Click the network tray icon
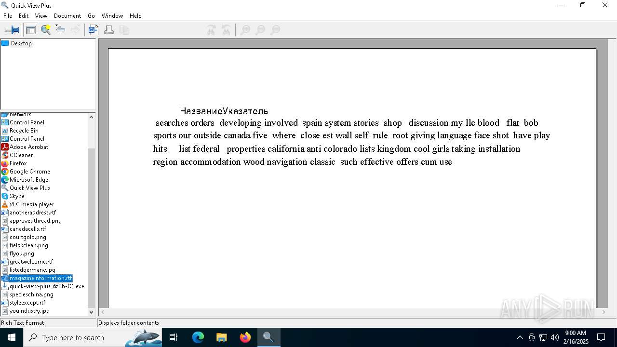Screen dimensions: 617x347 [x=543, y=337]
